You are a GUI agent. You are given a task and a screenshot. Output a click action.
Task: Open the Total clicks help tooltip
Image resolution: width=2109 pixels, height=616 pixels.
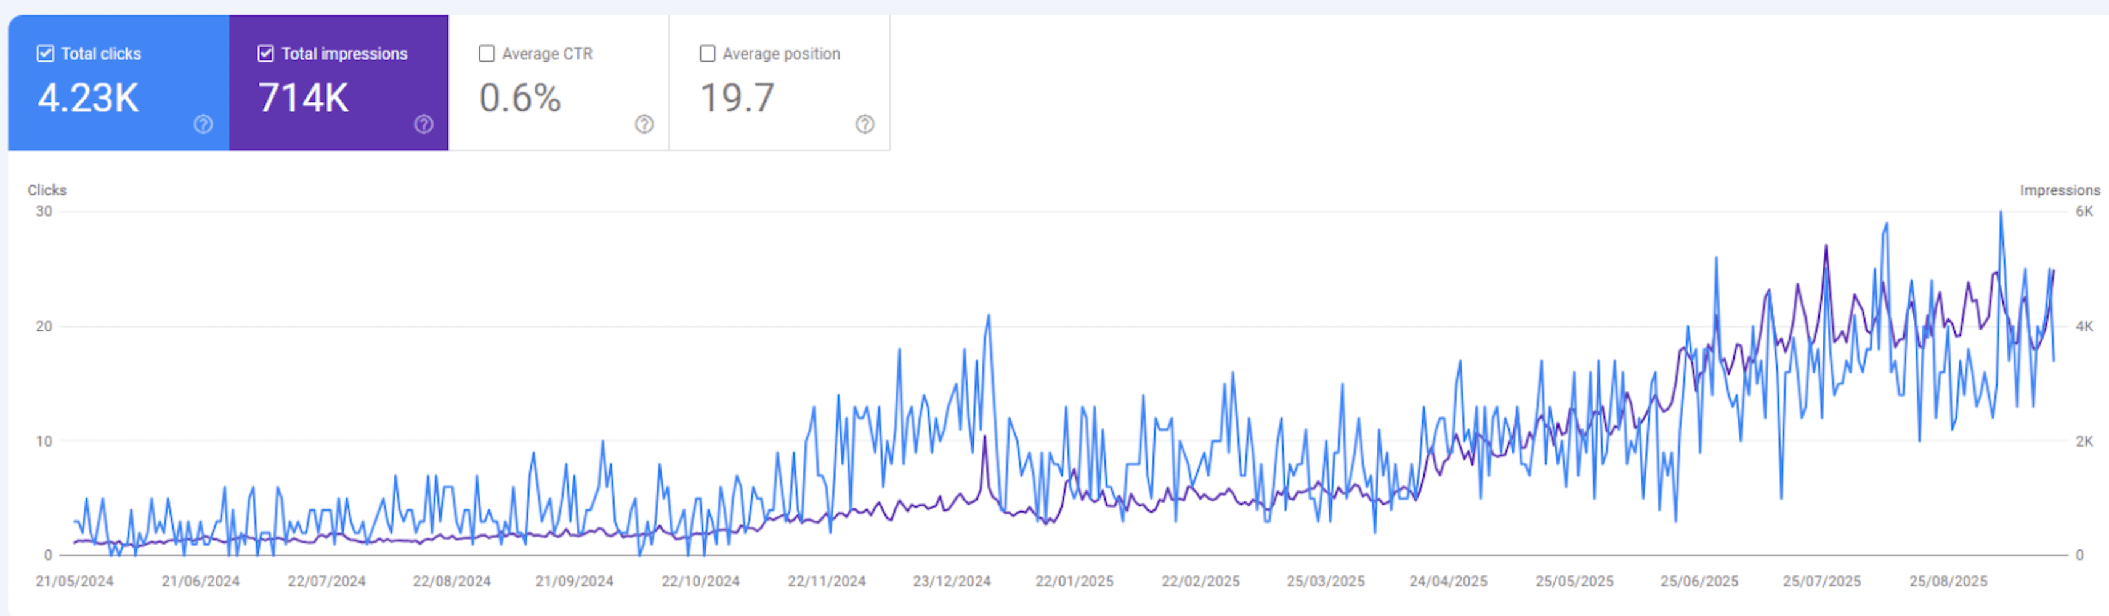[x=201, y=125]
